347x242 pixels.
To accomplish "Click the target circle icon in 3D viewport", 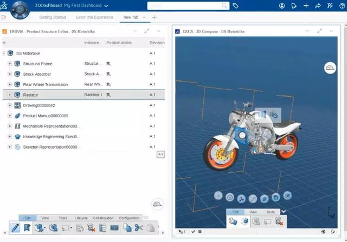I will coord(230,197).
